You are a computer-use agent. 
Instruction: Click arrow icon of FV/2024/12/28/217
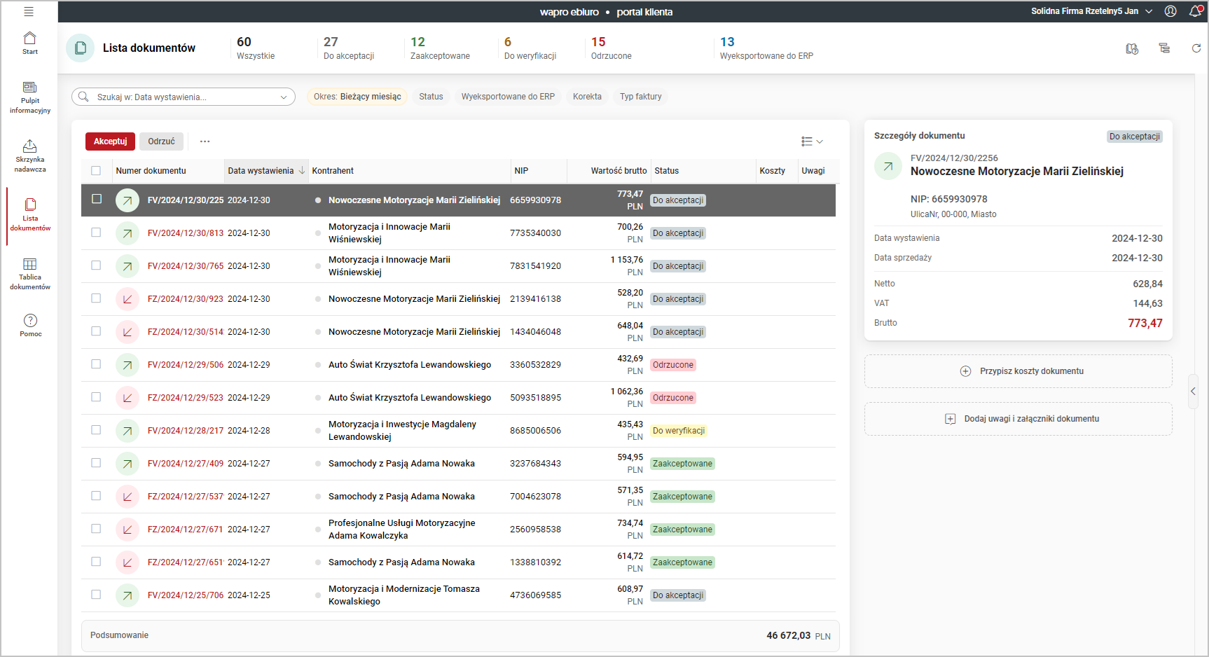(x=127, y=431)
